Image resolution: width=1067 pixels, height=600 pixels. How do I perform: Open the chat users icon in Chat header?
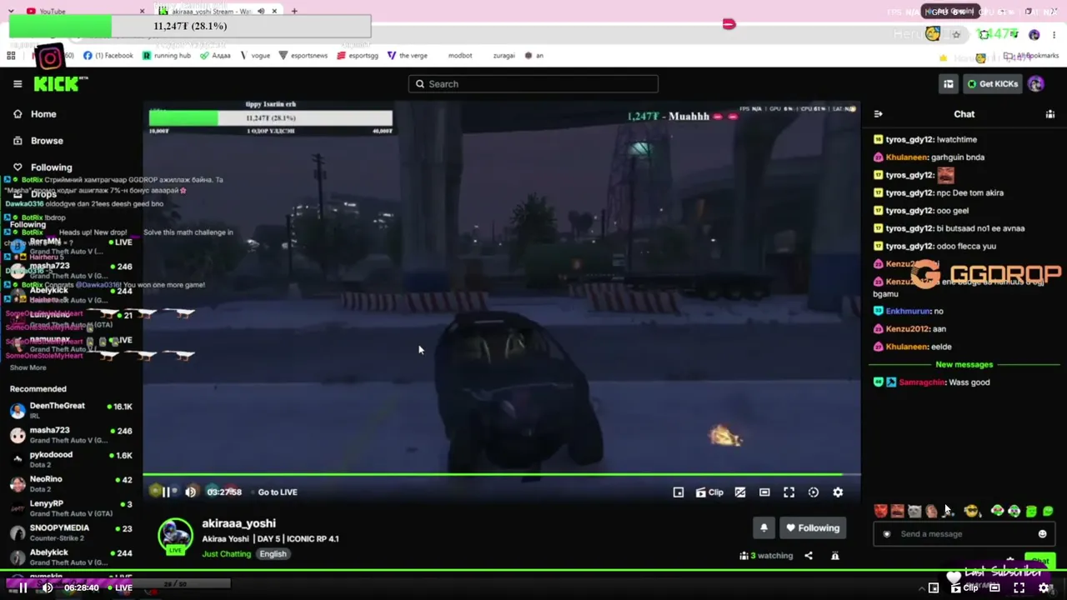1050,114
